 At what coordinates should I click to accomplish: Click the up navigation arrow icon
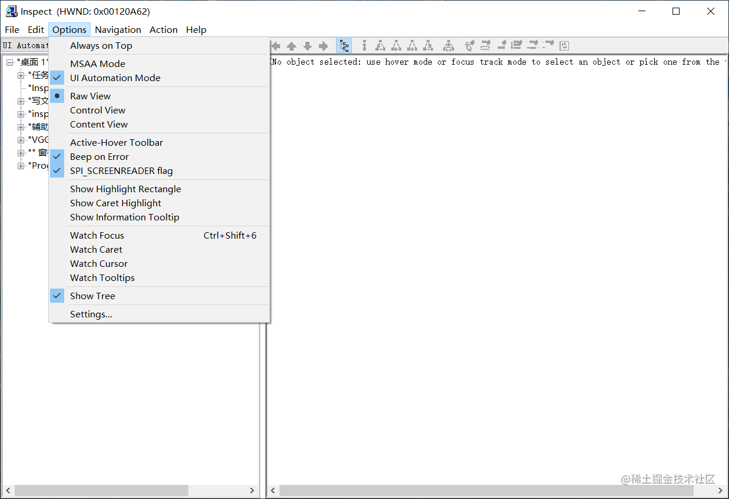coord(292,45)
